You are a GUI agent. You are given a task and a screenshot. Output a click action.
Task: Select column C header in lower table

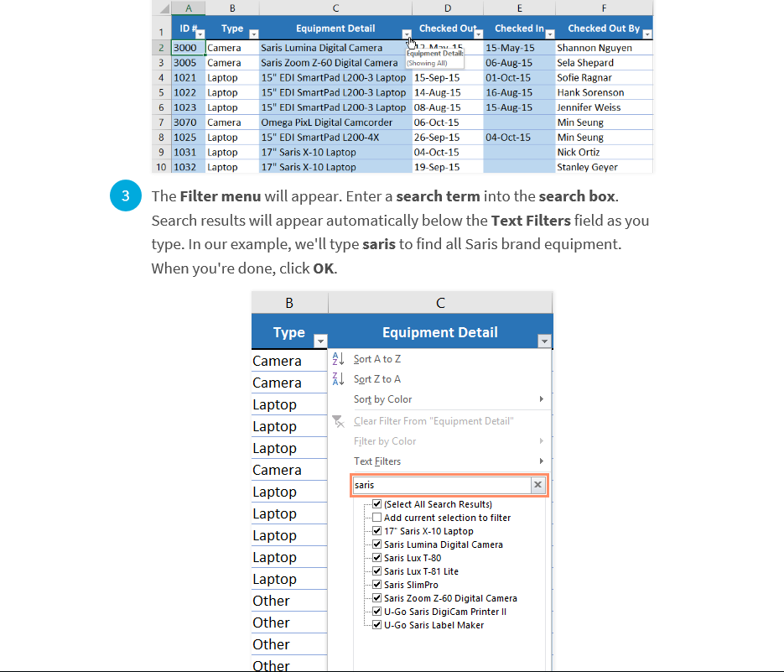pyautogui.click(x=440, y=303)
